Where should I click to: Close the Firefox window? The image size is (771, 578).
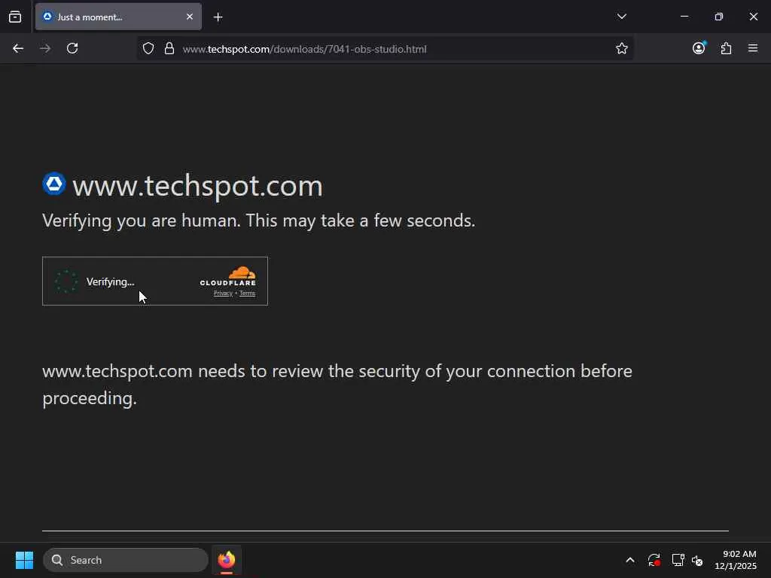pyautogui.click(x=753, y=17)
